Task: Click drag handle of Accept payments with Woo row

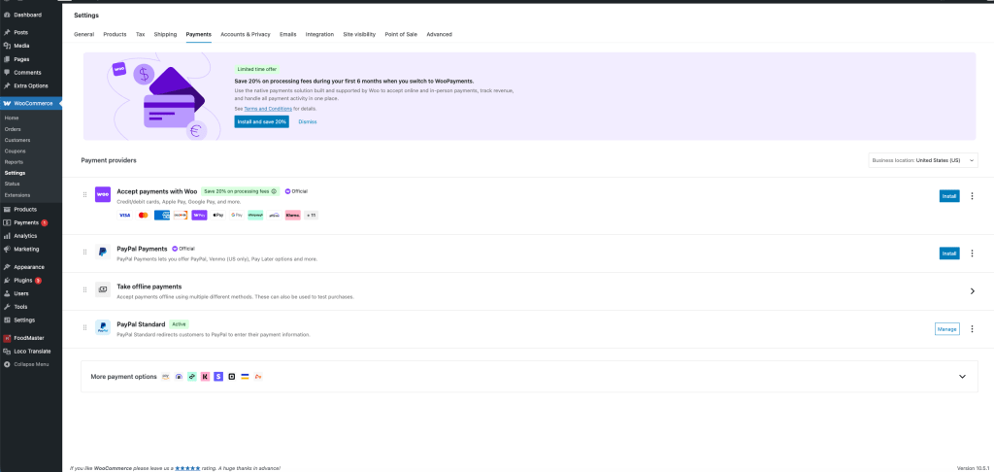Action: (85, 195)
